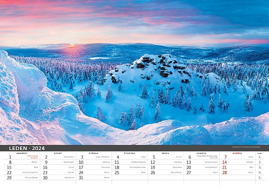Click the Getty Images photo credit text
Image resolution: width=269 pixels, height=188 pixels.
click(247, 147)
